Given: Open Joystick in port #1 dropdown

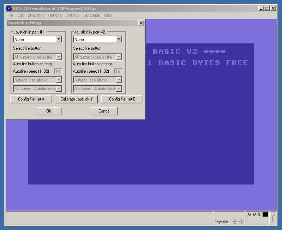Looking at the screenshot, I should [59, 40].
